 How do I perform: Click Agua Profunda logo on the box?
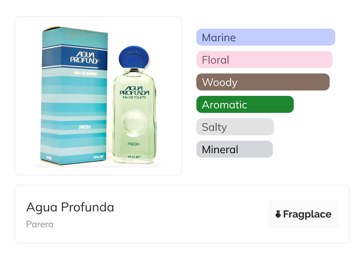click(x=84, y=57)
